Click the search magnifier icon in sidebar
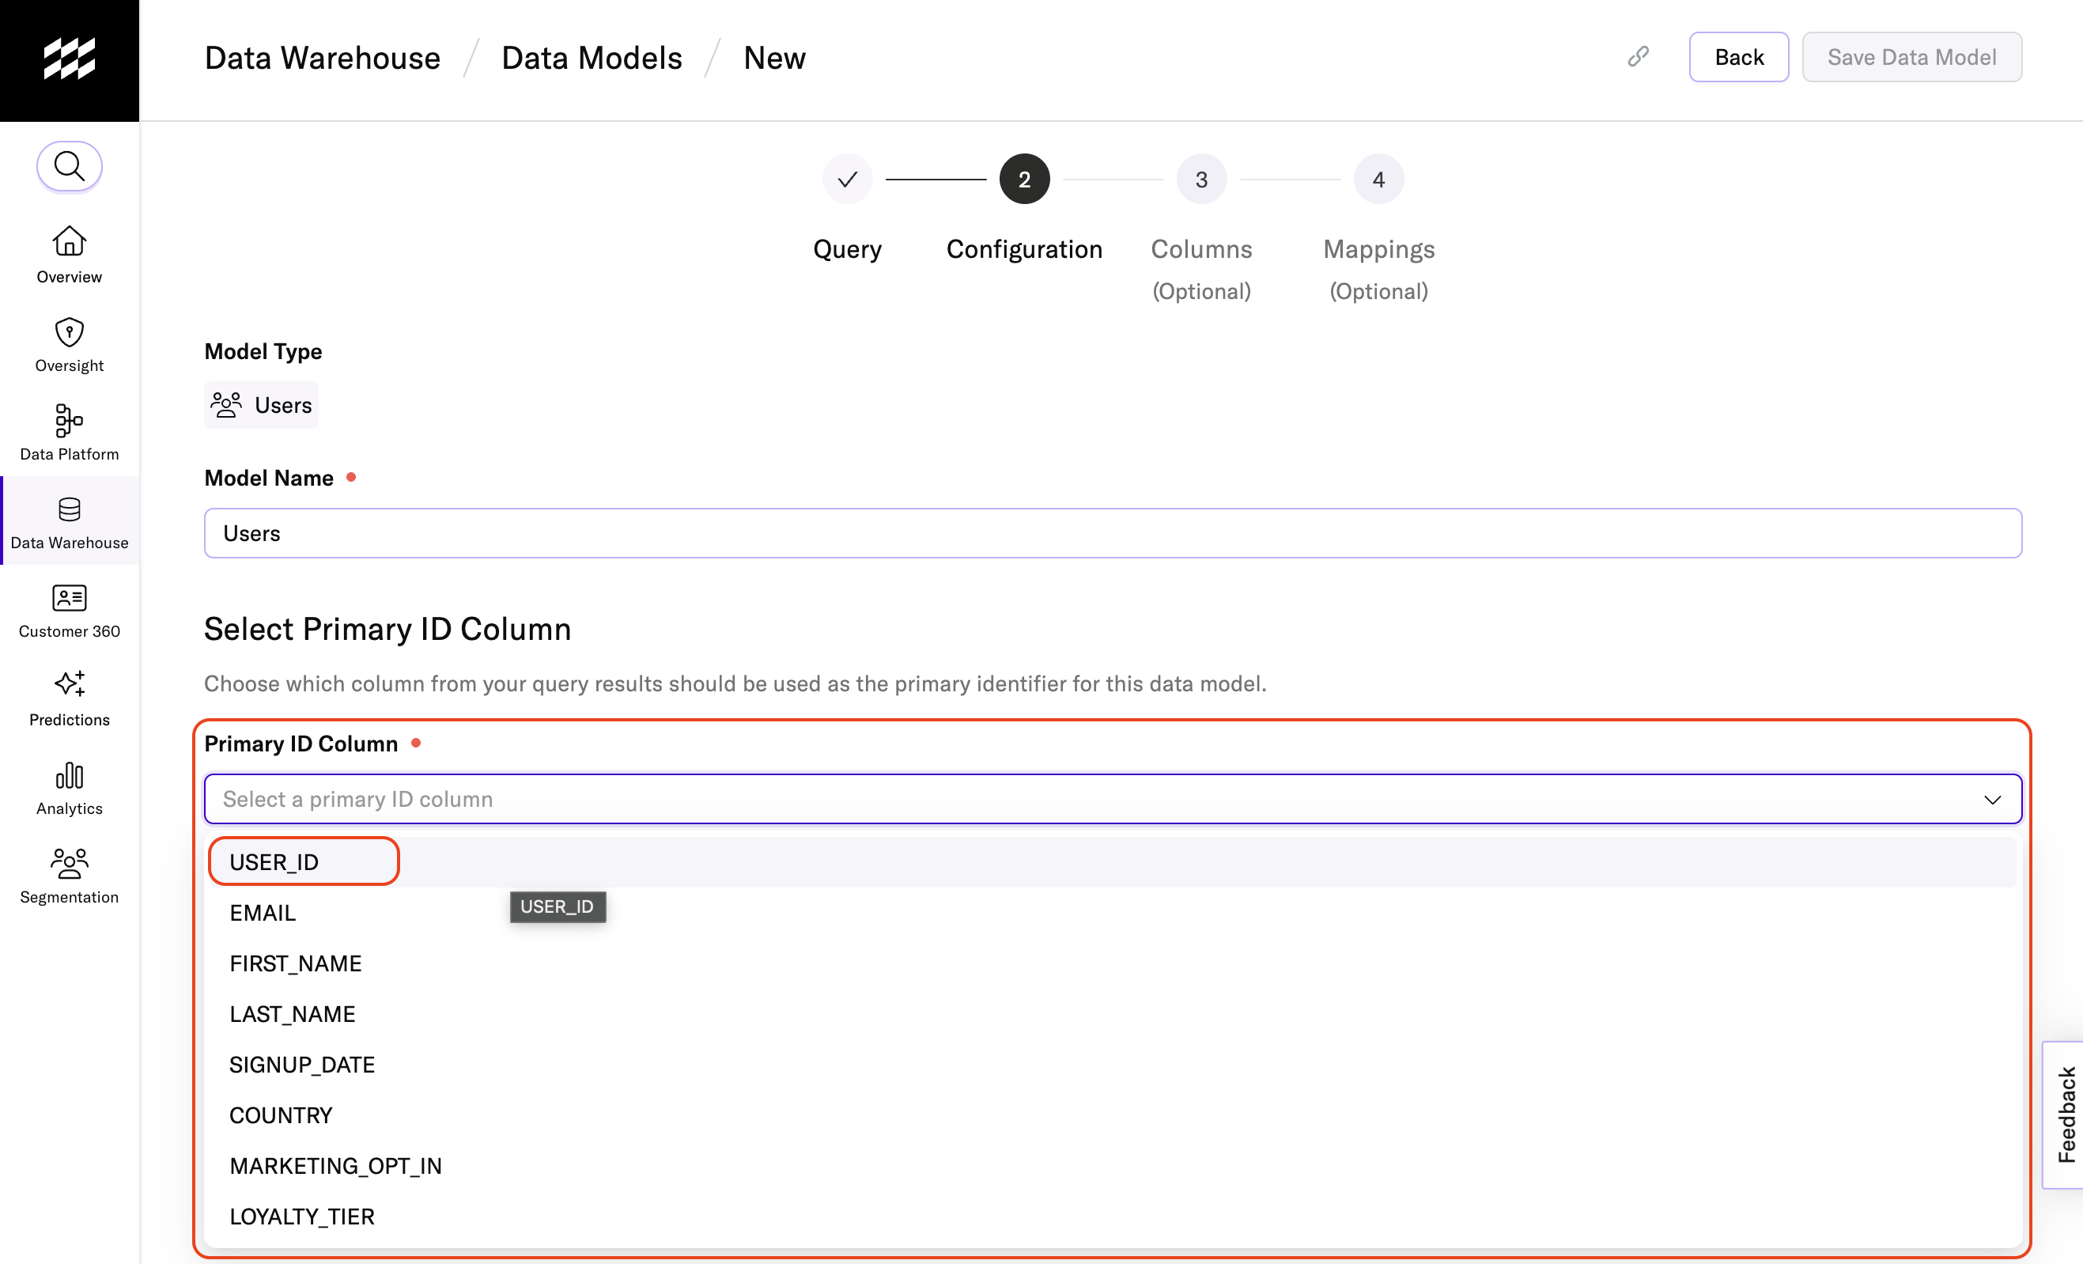Image resolution: width=2083 pixels, height=1264 pixels. pyautogui.click(x=70, y=167)
